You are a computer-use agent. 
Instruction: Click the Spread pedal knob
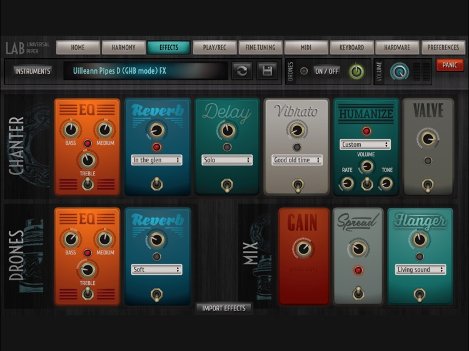[x=358, y=249]
